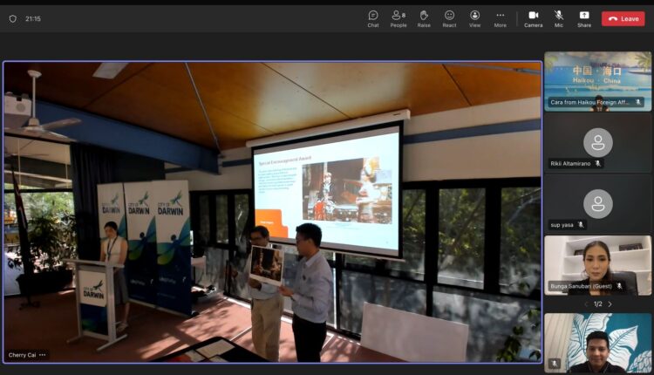This screenshot has height=375, width=654.
Task: Select Cara from Haikou video tile
Action: point(597,80)
